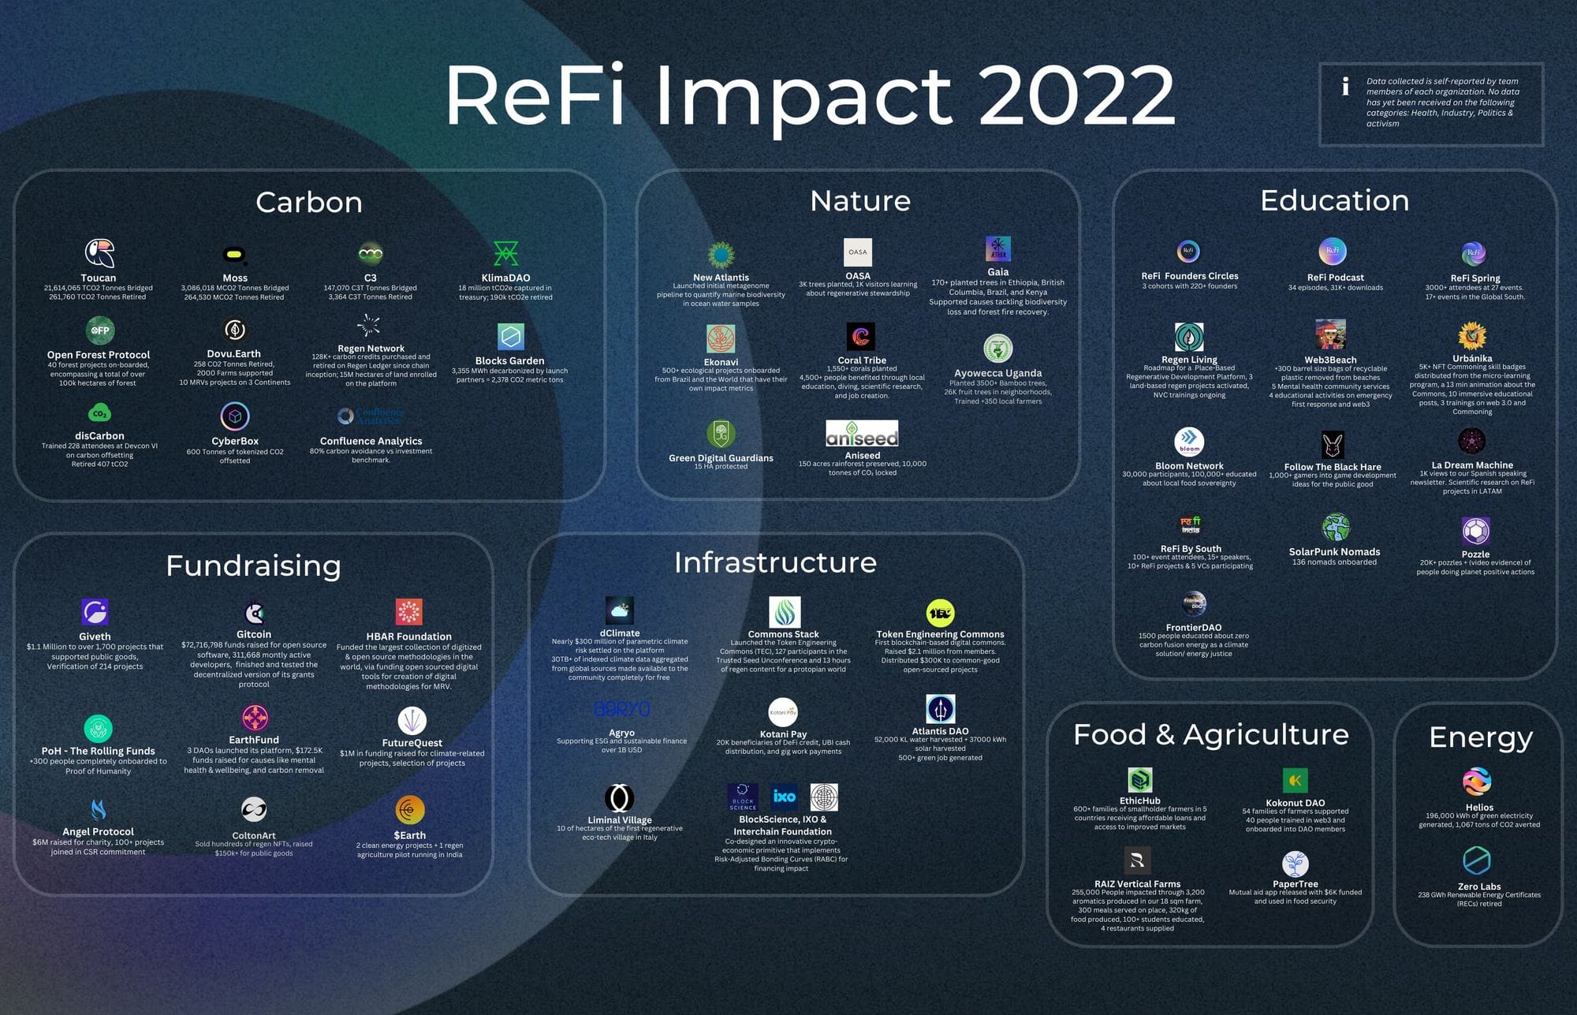Click the KlimaDAO green logo
The width and height of the screenshot is (1577, 1015).
pyautogui.click(x=505, y=253)
